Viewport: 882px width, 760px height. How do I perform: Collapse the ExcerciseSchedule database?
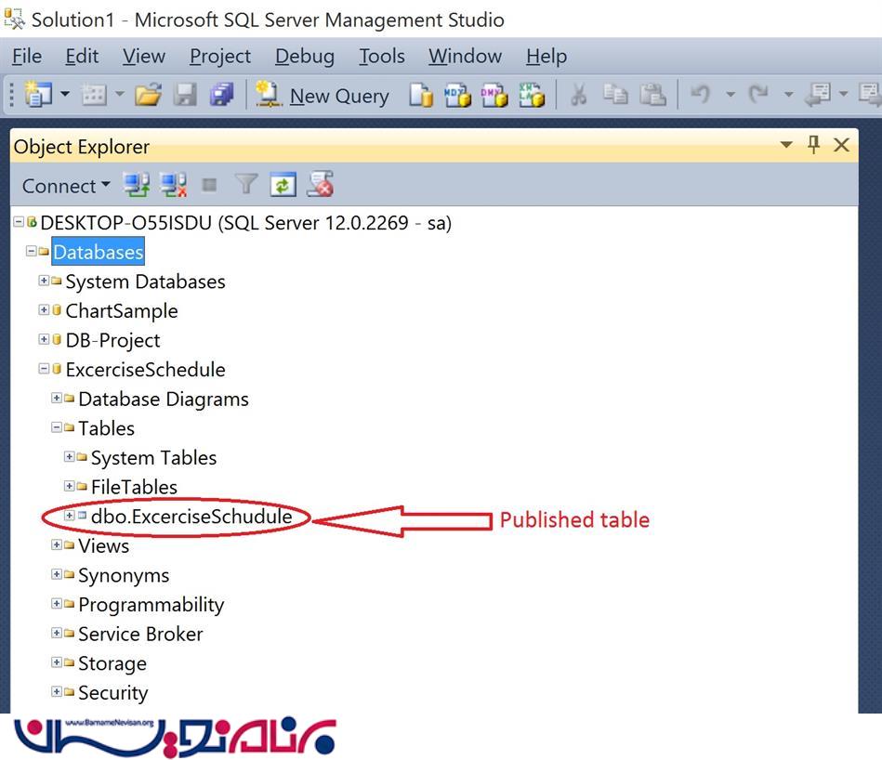click(44, 369)
